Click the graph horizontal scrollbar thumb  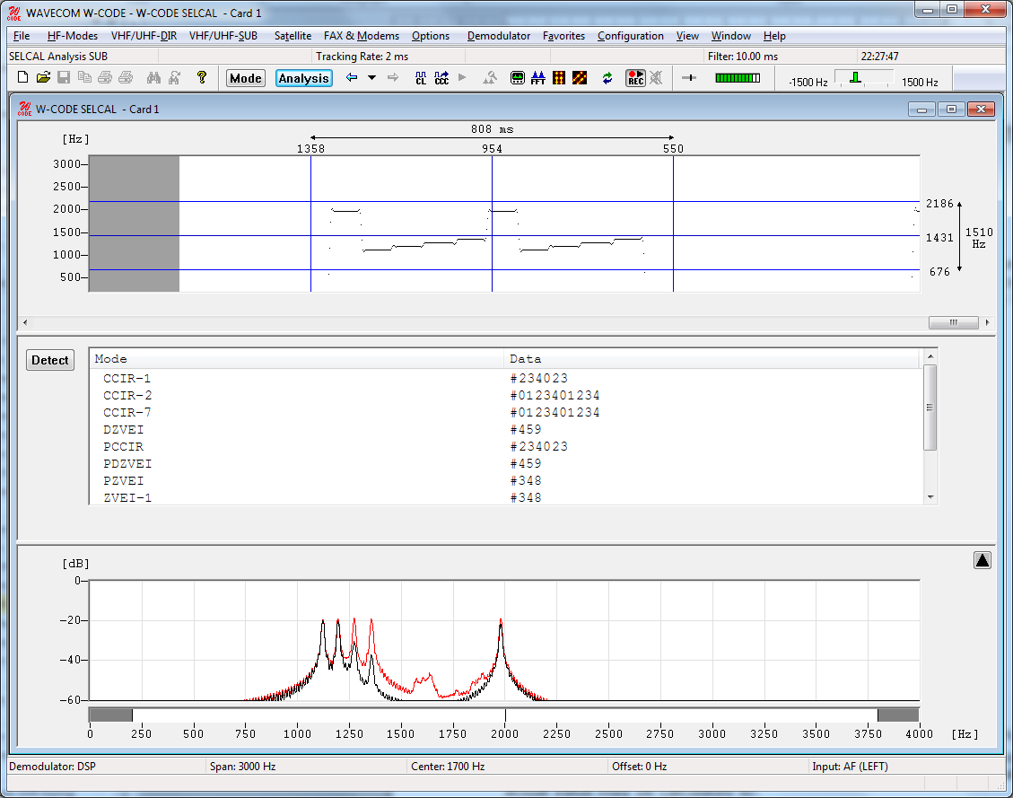pos(953,322)
